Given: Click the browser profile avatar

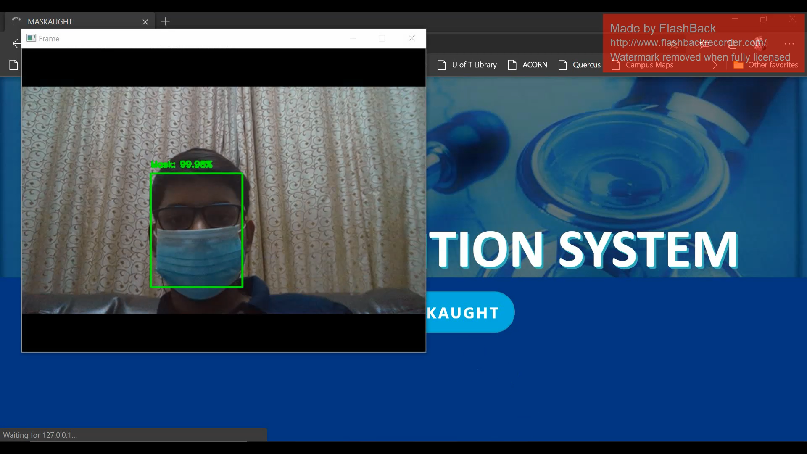Looking at the screenshot, I should (x=759, y=43).
